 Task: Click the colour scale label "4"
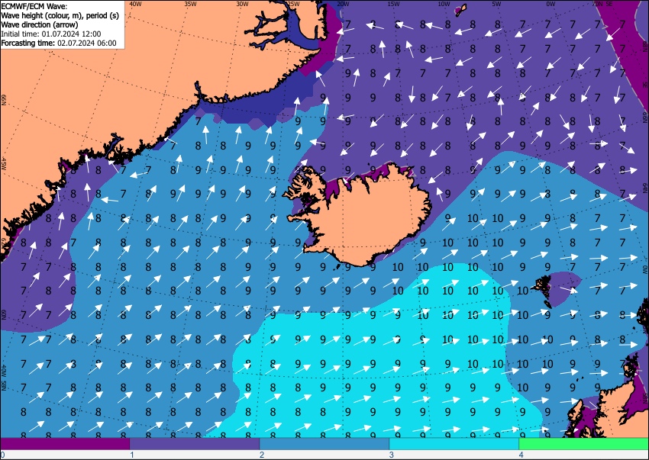[x=521, y=455]
